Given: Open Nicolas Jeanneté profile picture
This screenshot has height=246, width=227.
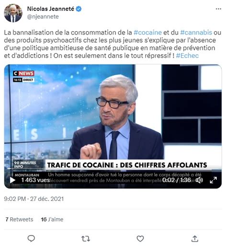Looking at the screenshot, I should tap(13, 13).
